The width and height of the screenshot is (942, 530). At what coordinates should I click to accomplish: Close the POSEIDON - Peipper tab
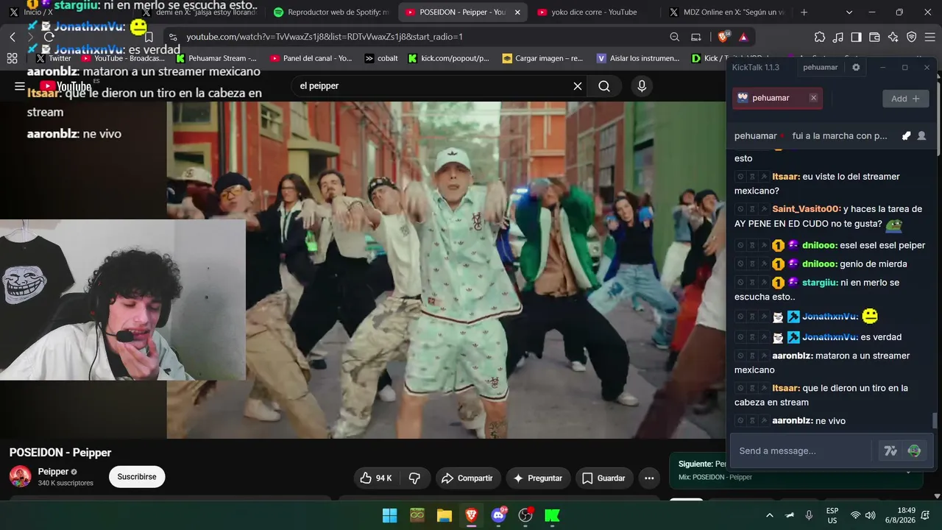pyautogui.click(x=517, y=13)
